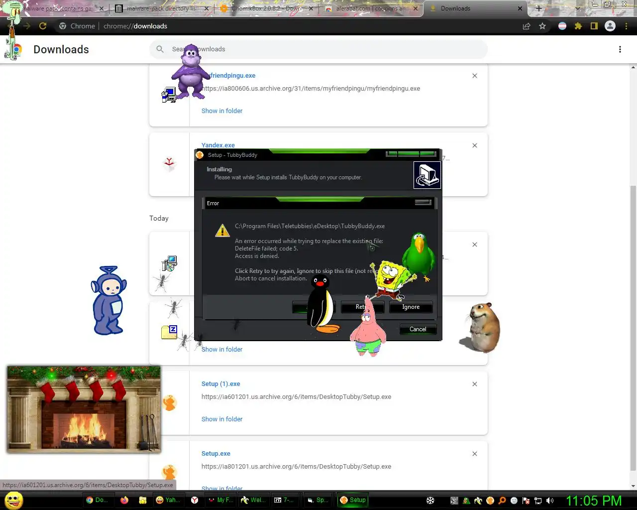637x510 pixels.
Task: Click the blue Teletubby desktop buddy
Action: coord(108,300)
